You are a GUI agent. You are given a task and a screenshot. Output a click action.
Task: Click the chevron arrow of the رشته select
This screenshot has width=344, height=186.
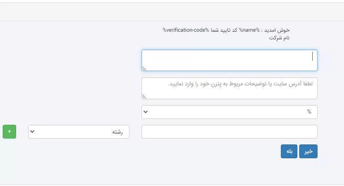[33, 132]
